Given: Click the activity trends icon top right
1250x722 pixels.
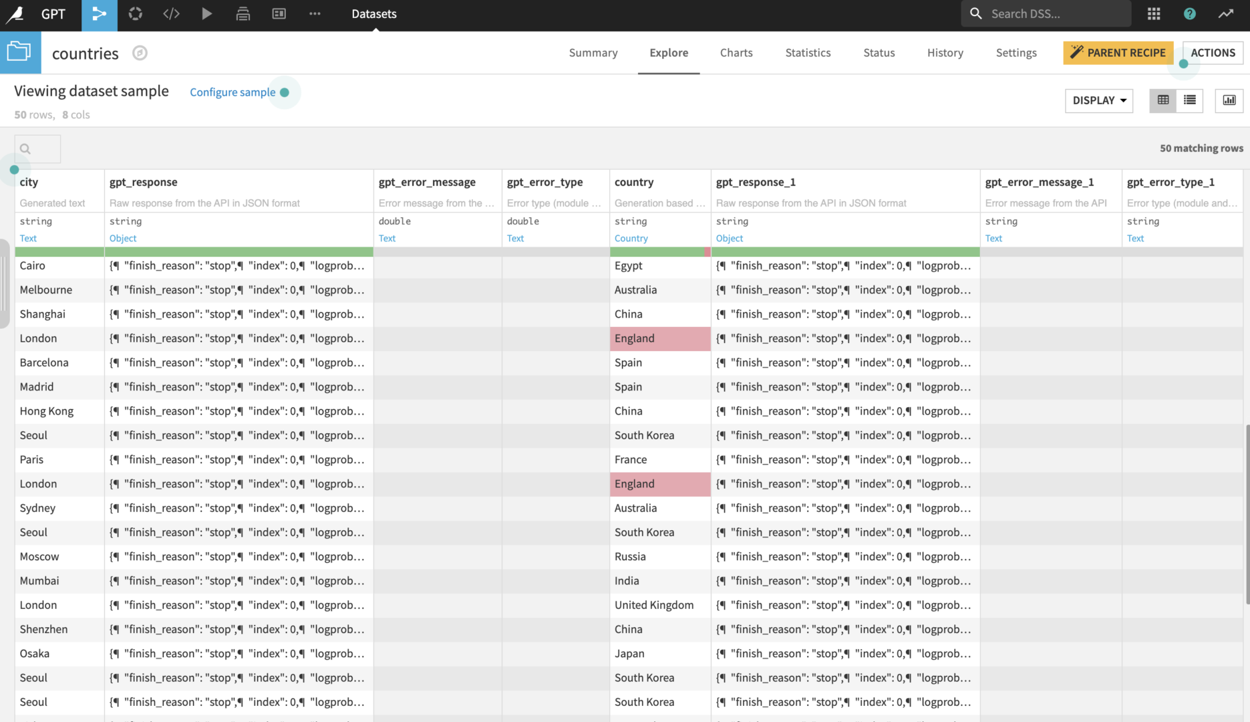Looking at the screenshot, I should click(1226, 13).
